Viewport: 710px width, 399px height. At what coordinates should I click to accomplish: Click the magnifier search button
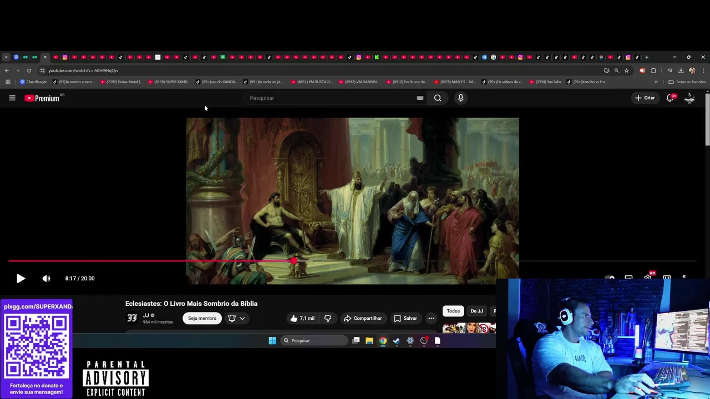[x=438, y=98]
